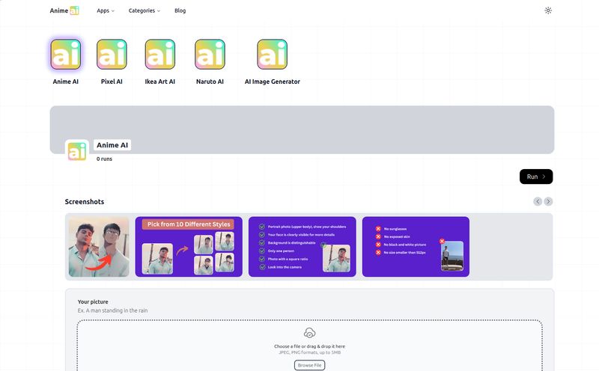
Task: Open the Anime AI app icon
Action: click(x=66, y=55)
